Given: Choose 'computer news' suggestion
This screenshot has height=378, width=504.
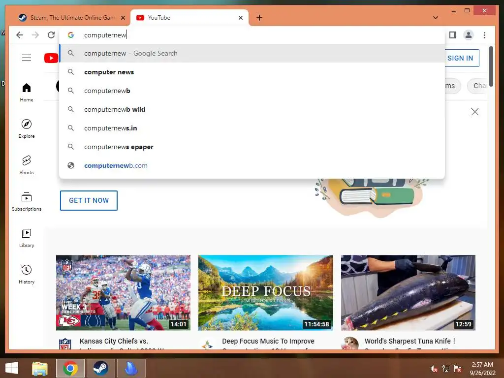Looking at the screenshot, I should 252,72.
